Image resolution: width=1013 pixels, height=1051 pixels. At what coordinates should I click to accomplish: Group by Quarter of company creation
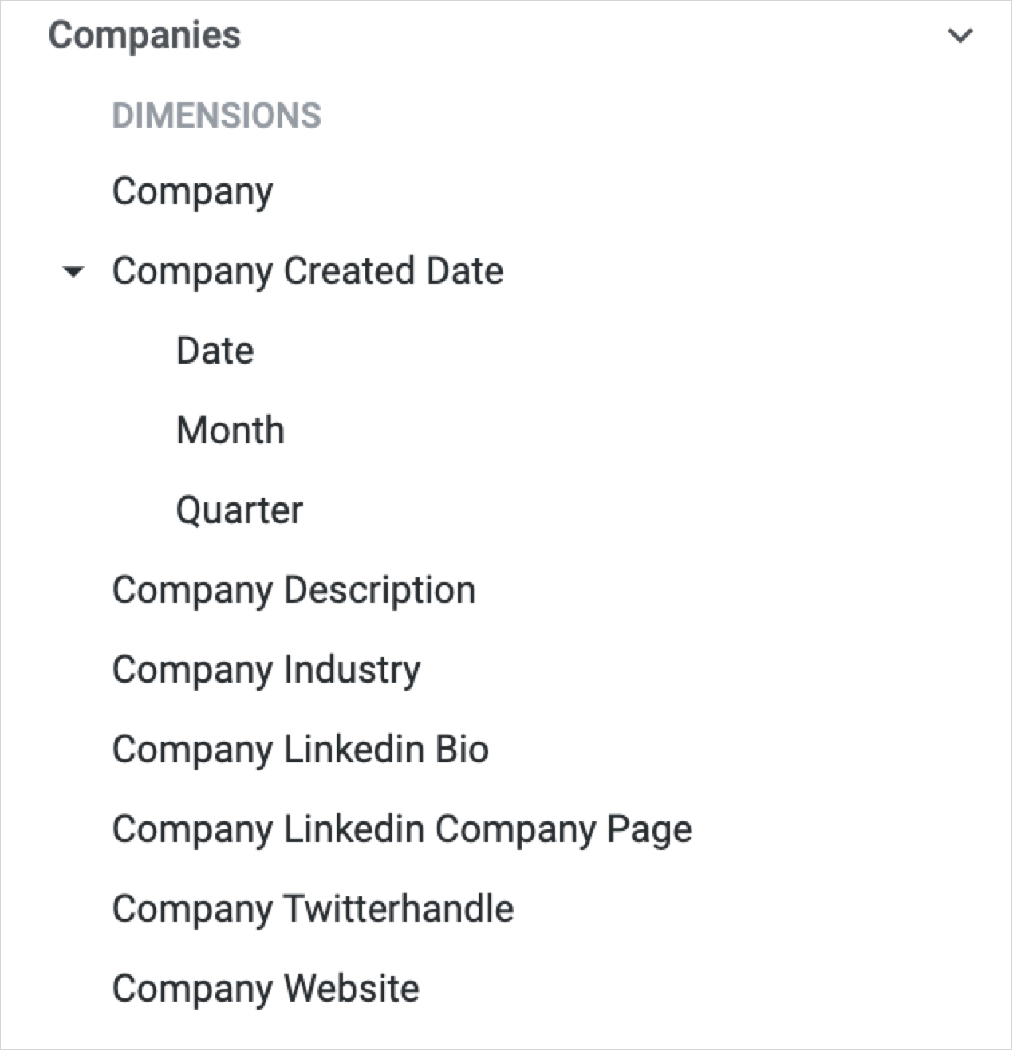(x=239, y=510)
